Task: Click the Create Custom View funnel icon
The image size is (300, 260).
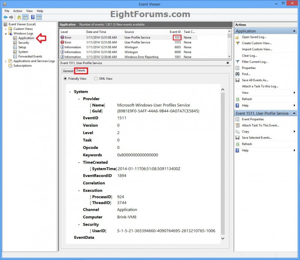Action: pos(237,43)
